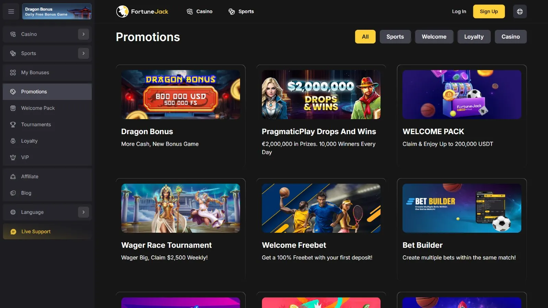The width and height of the screenshot is (548, 308).
Task: Filter promotions by Sports tab
Action: coord(395,37)
